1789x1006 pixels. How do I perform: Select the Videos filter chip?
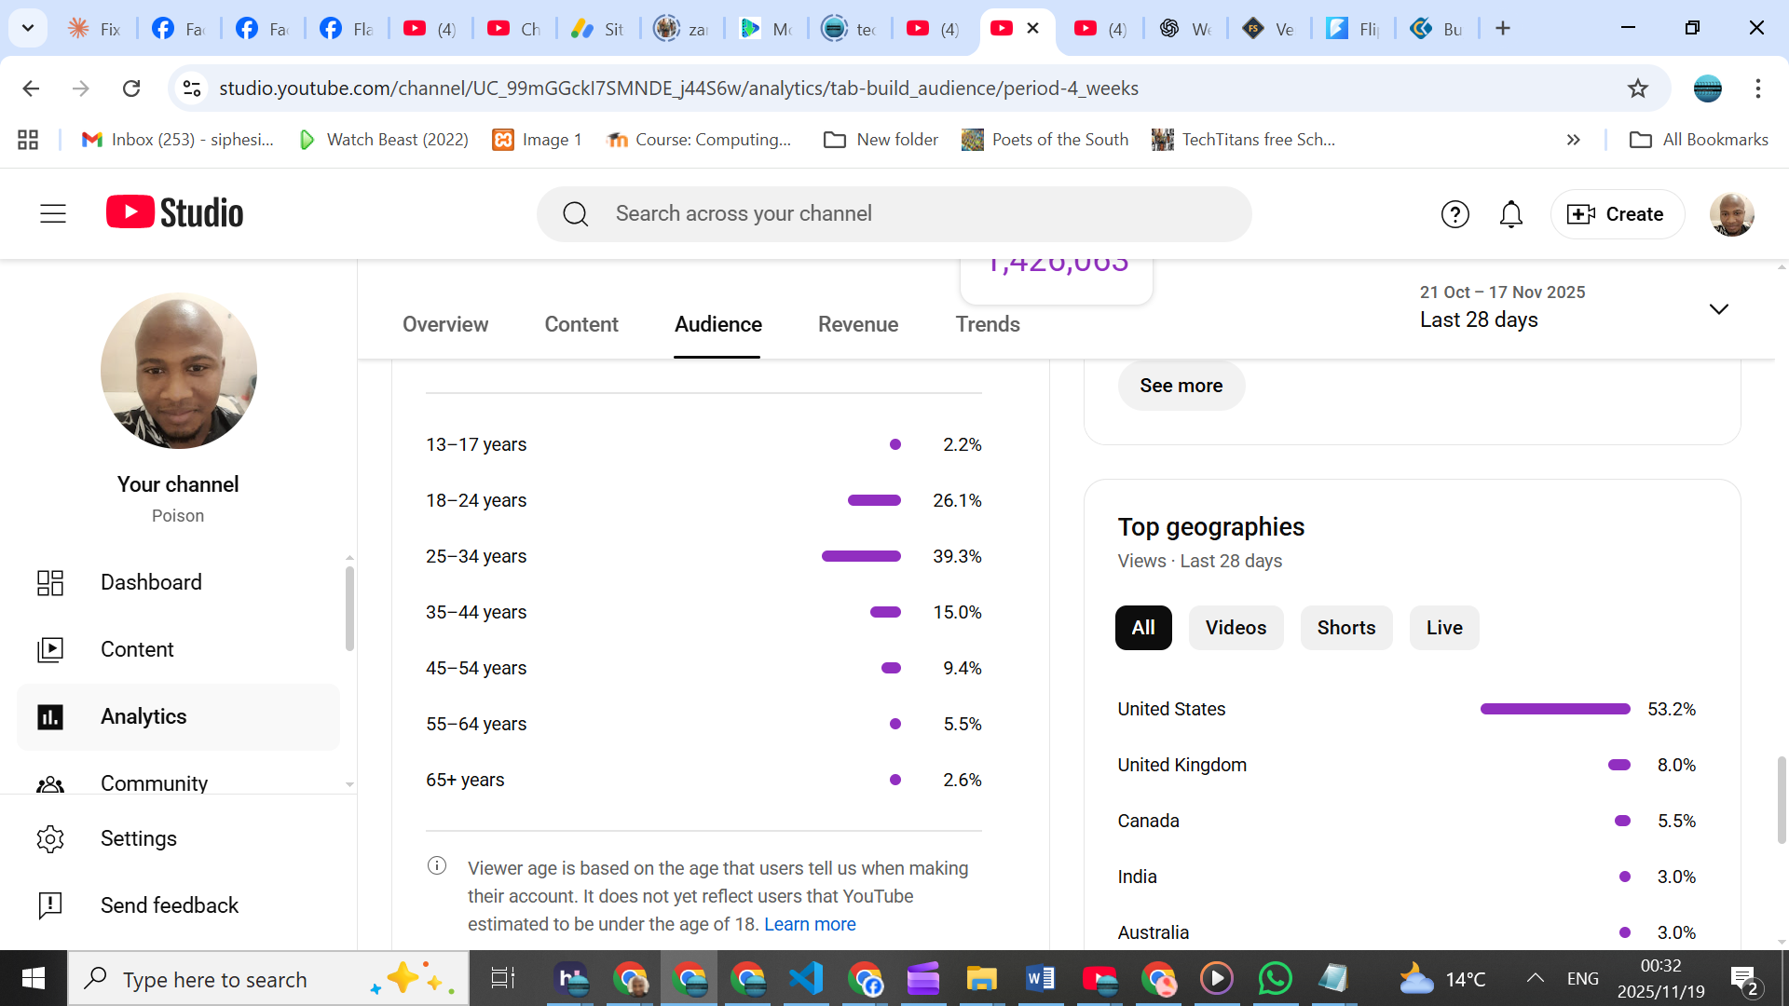1236,628
